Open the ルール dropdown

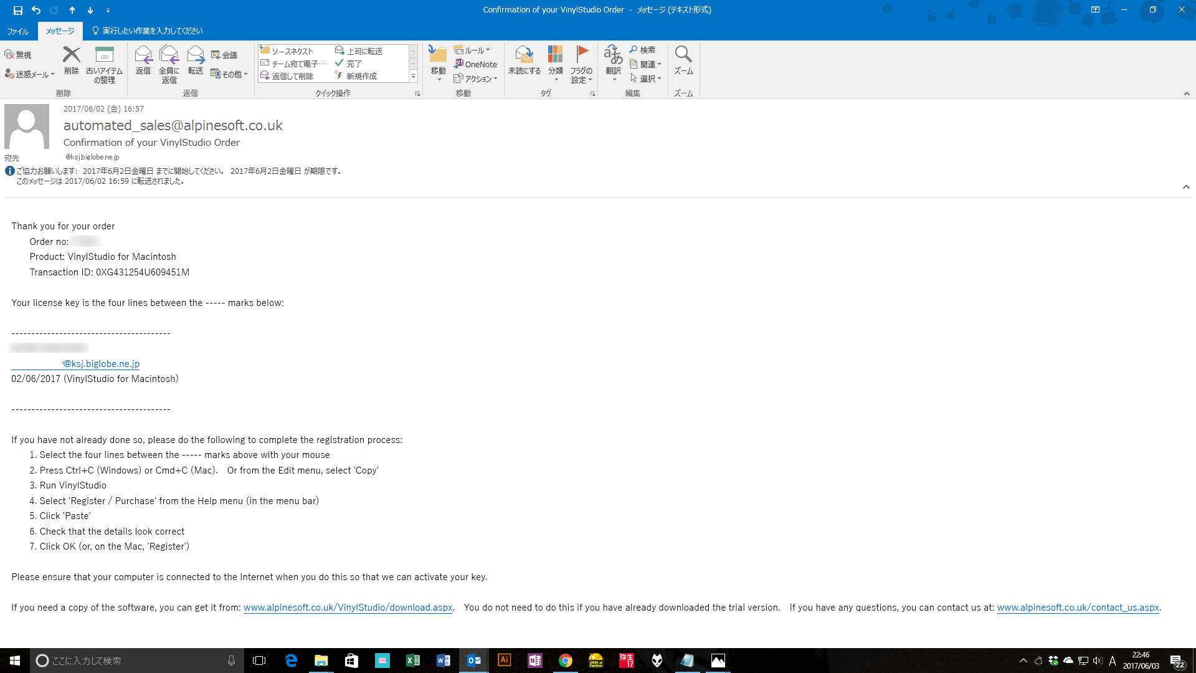[472, 50]
